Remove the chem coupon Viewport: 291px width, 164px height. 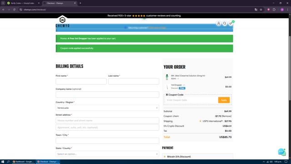point(226,116)
